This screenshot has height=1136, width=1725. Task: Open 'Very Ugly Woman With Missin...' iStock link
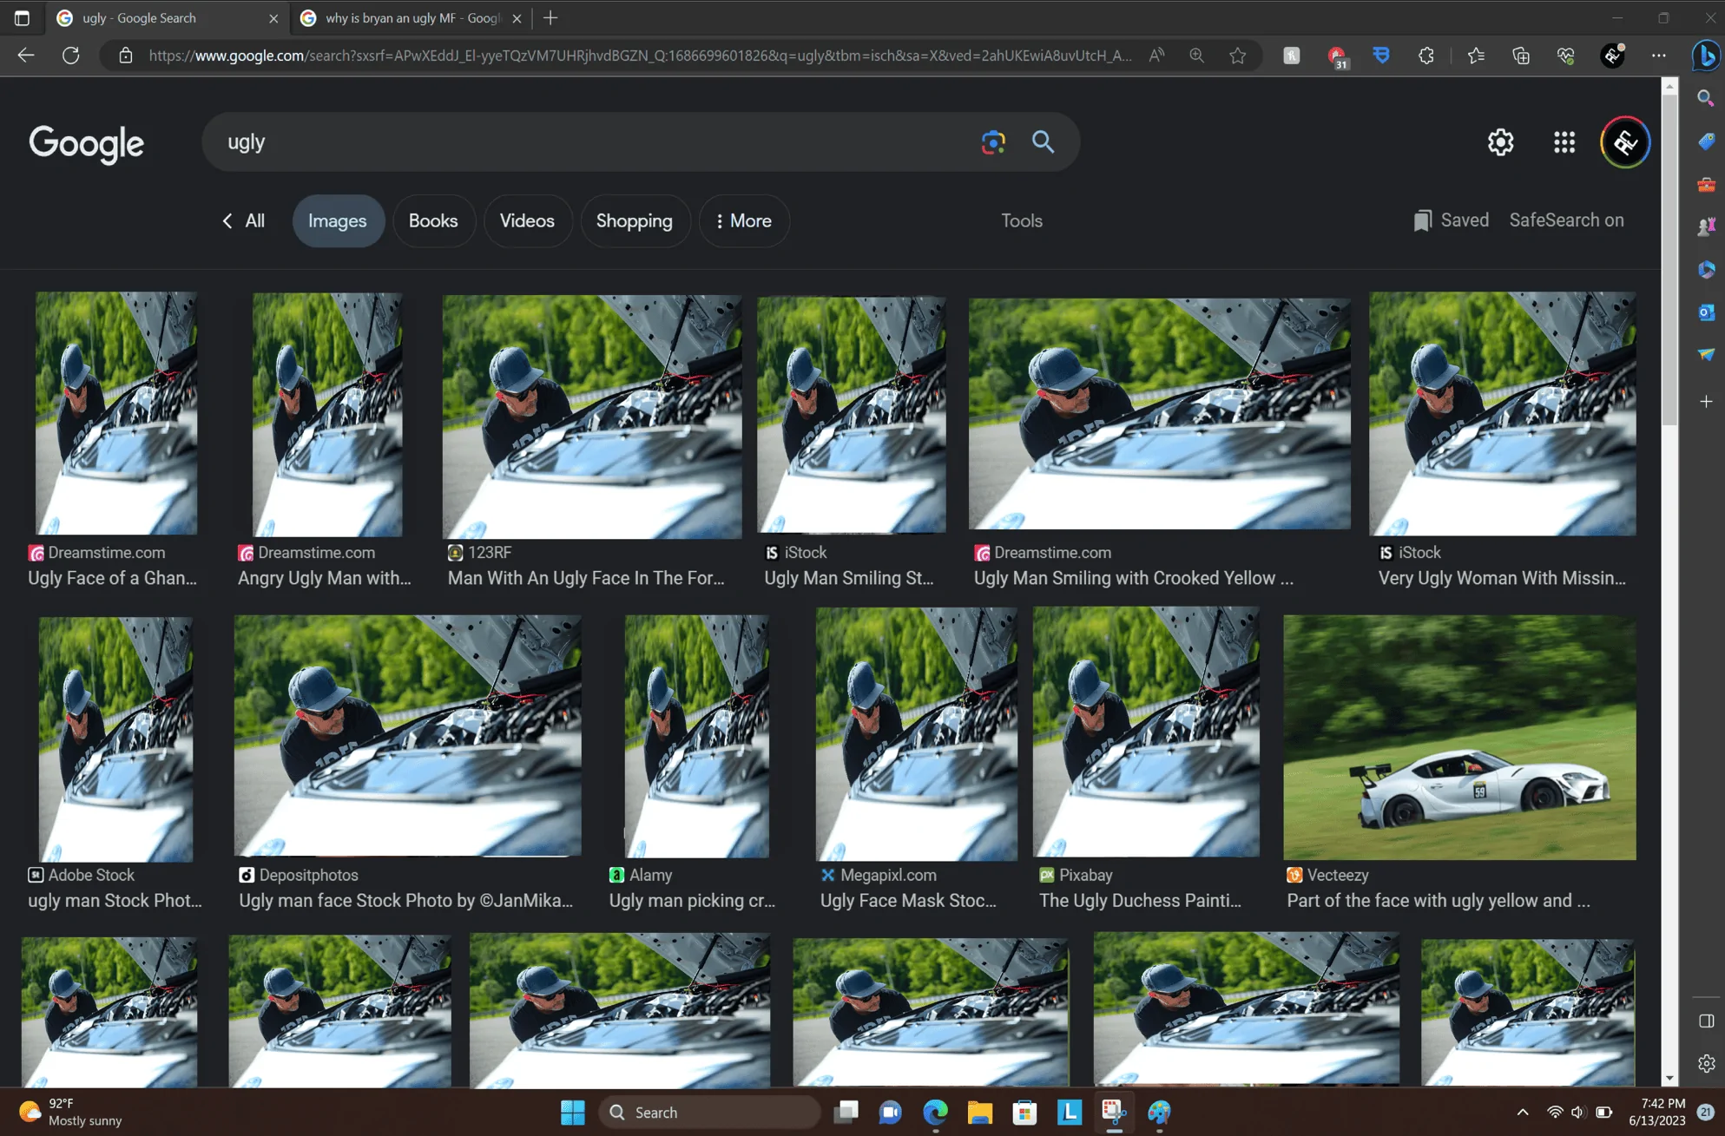[x=1503, y=578]
